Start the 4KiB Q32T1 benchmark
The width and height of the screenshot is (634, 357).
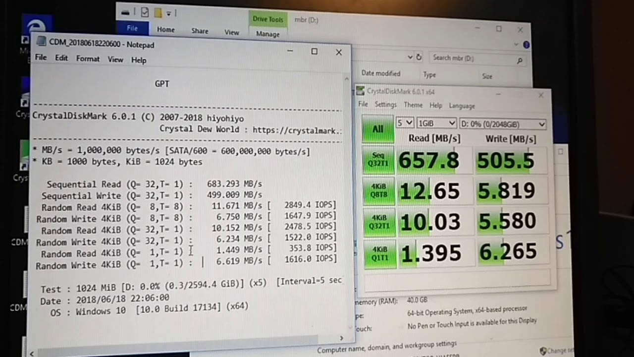(379, 222)
